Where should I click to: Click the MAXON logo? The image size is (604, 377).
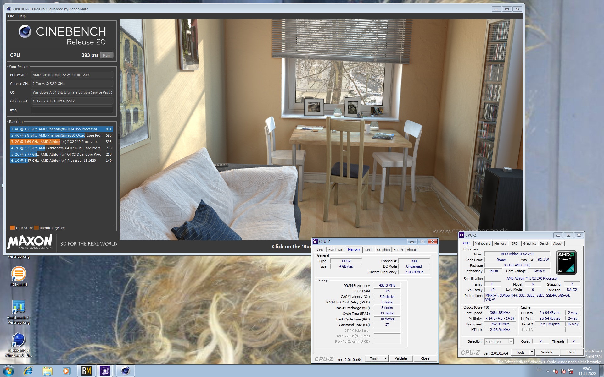point(30,242)
